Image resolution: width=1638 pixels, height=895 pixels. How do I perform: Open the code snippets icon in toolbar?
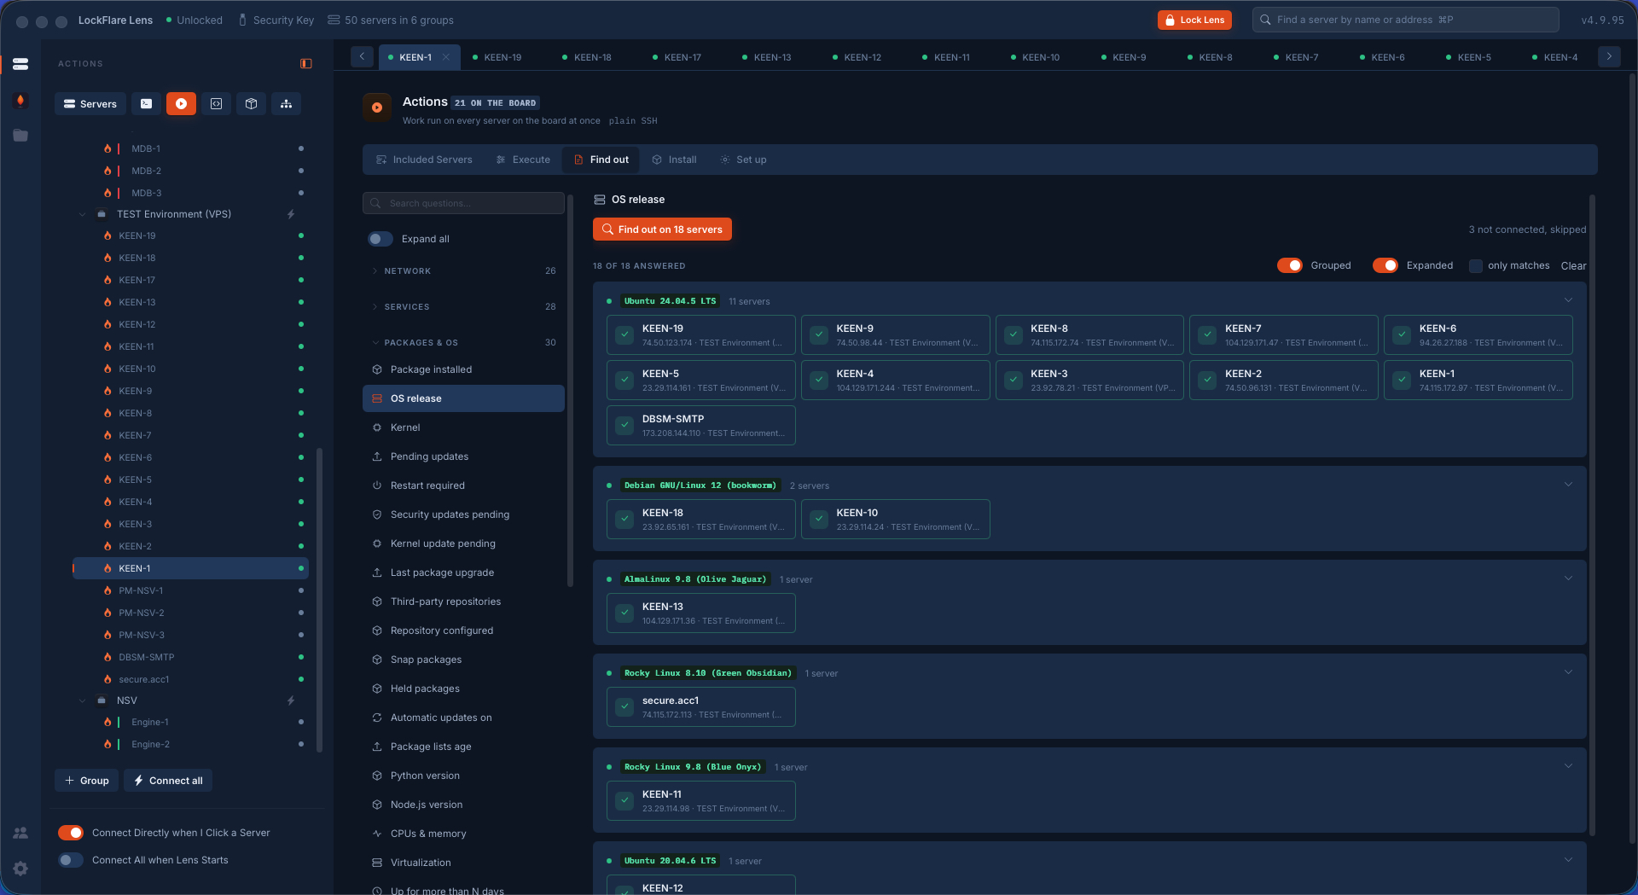click(217, 104)
